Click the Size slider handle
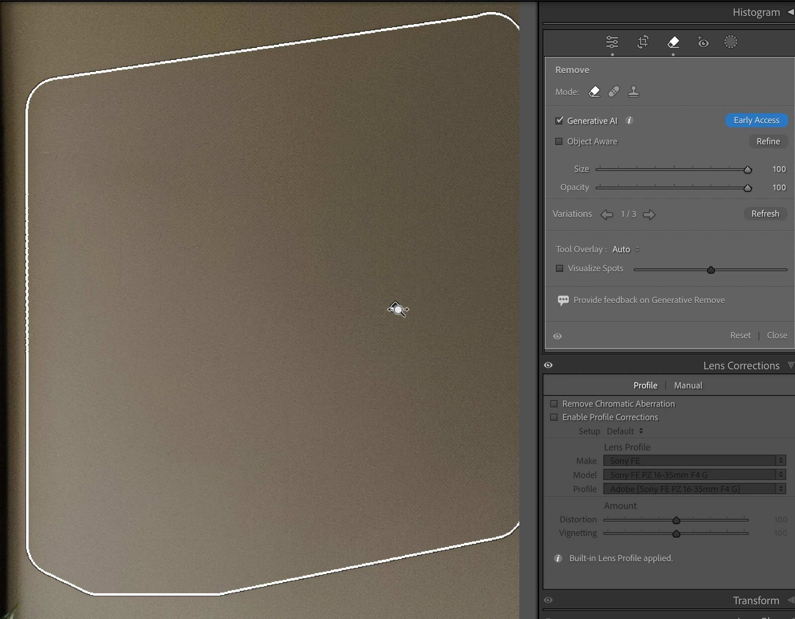 coord(747,170)
